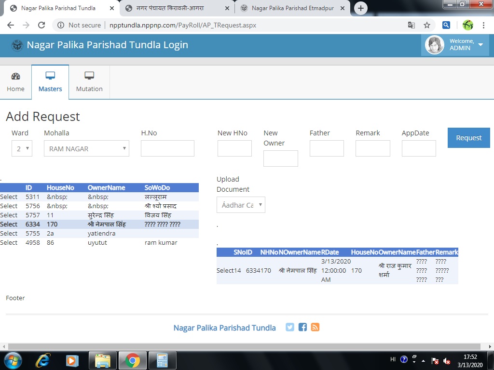Open the ADMIN welcome user menu
This screenshot has width=494, height=370.
(455, 45)
